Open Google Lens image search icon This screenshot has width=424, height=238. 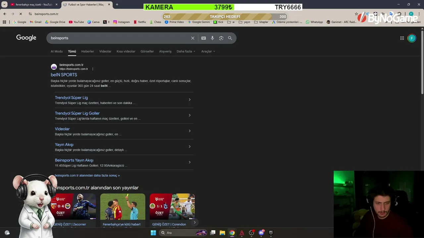[x=221, y=38]
